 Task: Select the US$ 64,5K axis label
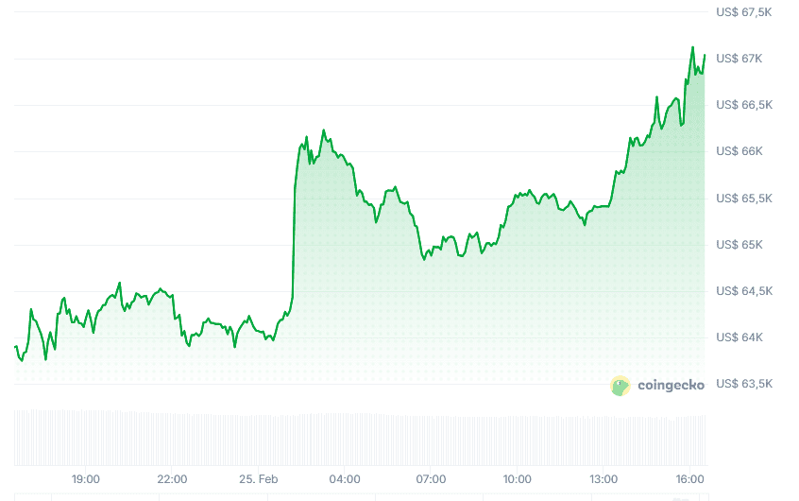(x=745, y=291)
